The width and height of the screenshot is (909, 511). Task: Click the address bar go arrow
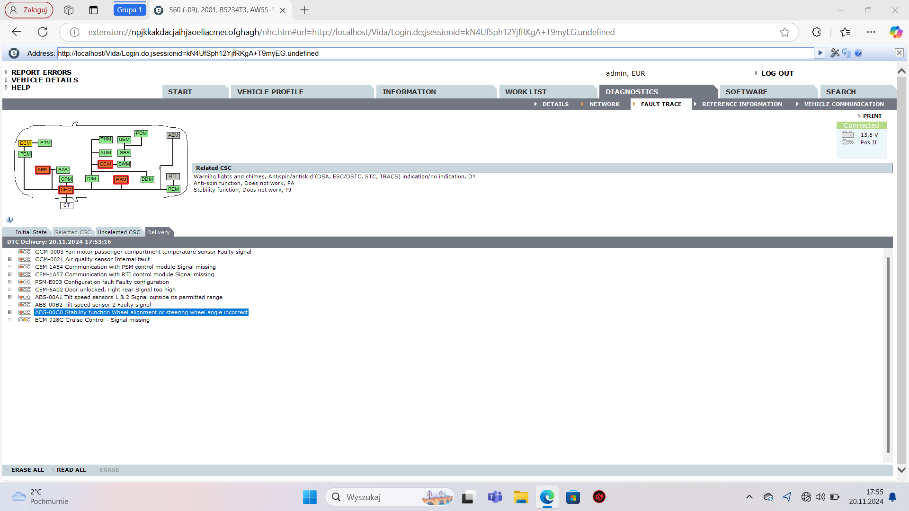pyautogui.click(x=820, y=53)
